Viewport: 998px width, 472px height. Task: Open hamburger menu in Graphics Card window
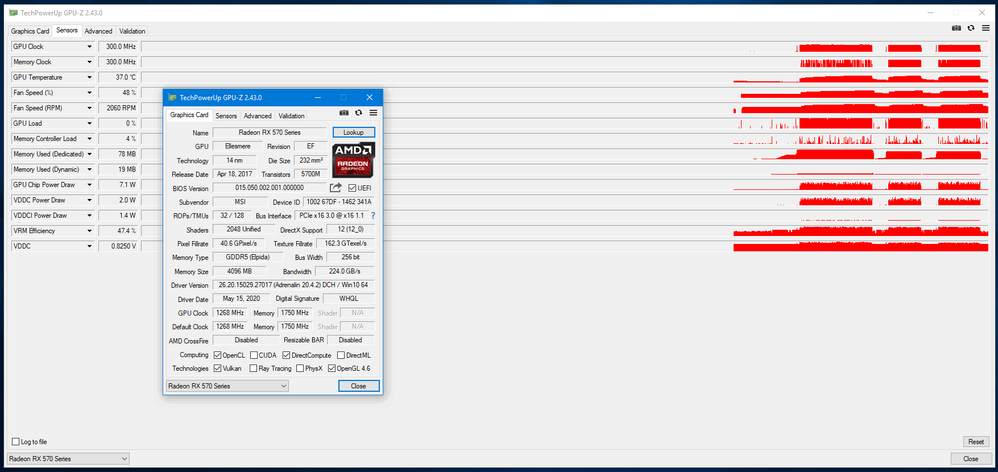pos(373,113)
